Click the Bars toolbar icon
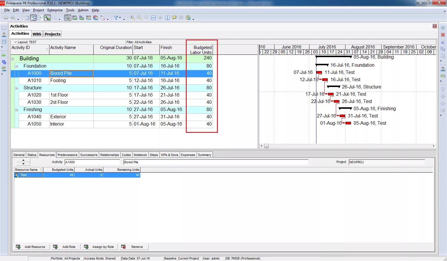This screenshot has width=447, height=261. [x=153, y=18]
